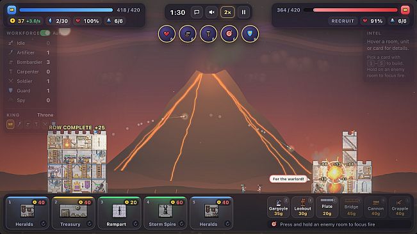The height and width of the screenshot is (234, 417).
Task: Click the RECRUIT button
Action: 343,21
